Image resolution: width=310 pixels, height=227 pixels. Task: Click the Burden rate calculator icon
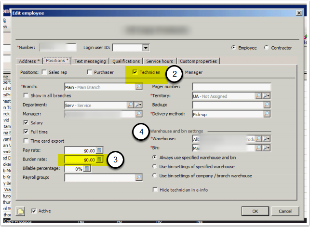[x=99, y=159]
